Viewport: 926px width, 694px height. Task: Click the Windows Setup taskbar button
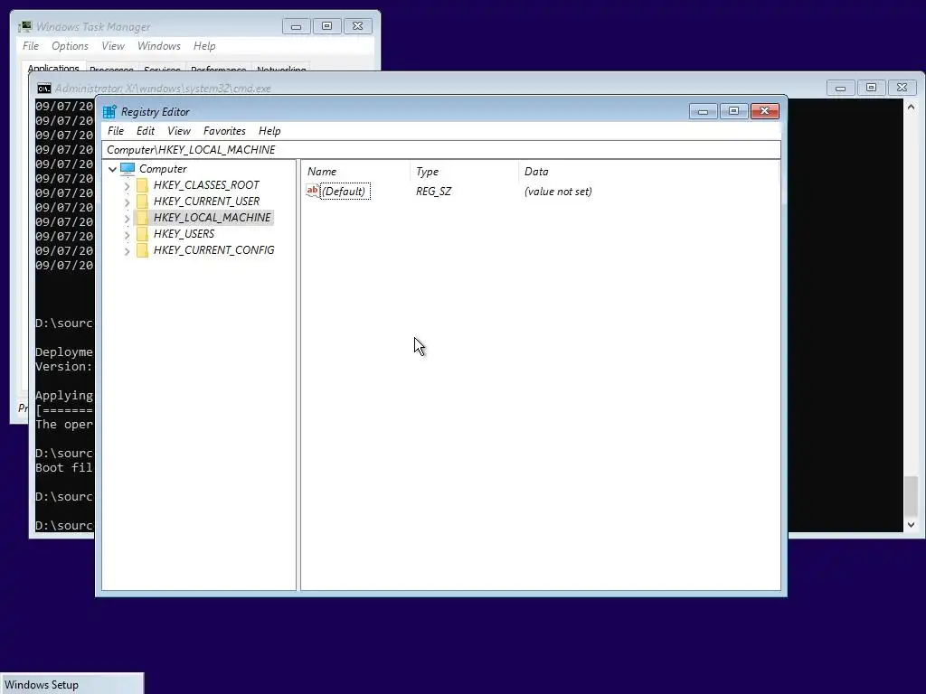(x=71, y=684)
